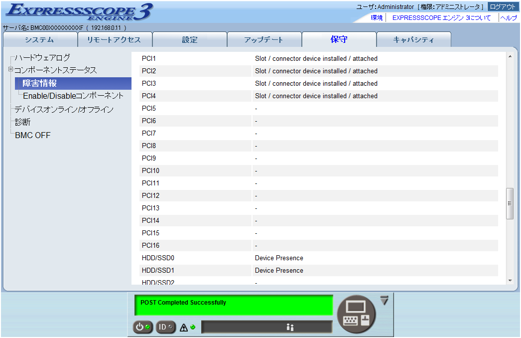This screenshot has height=338, width=521.
Task: Toggle the ID LED button
Action: tap(166, 327)
